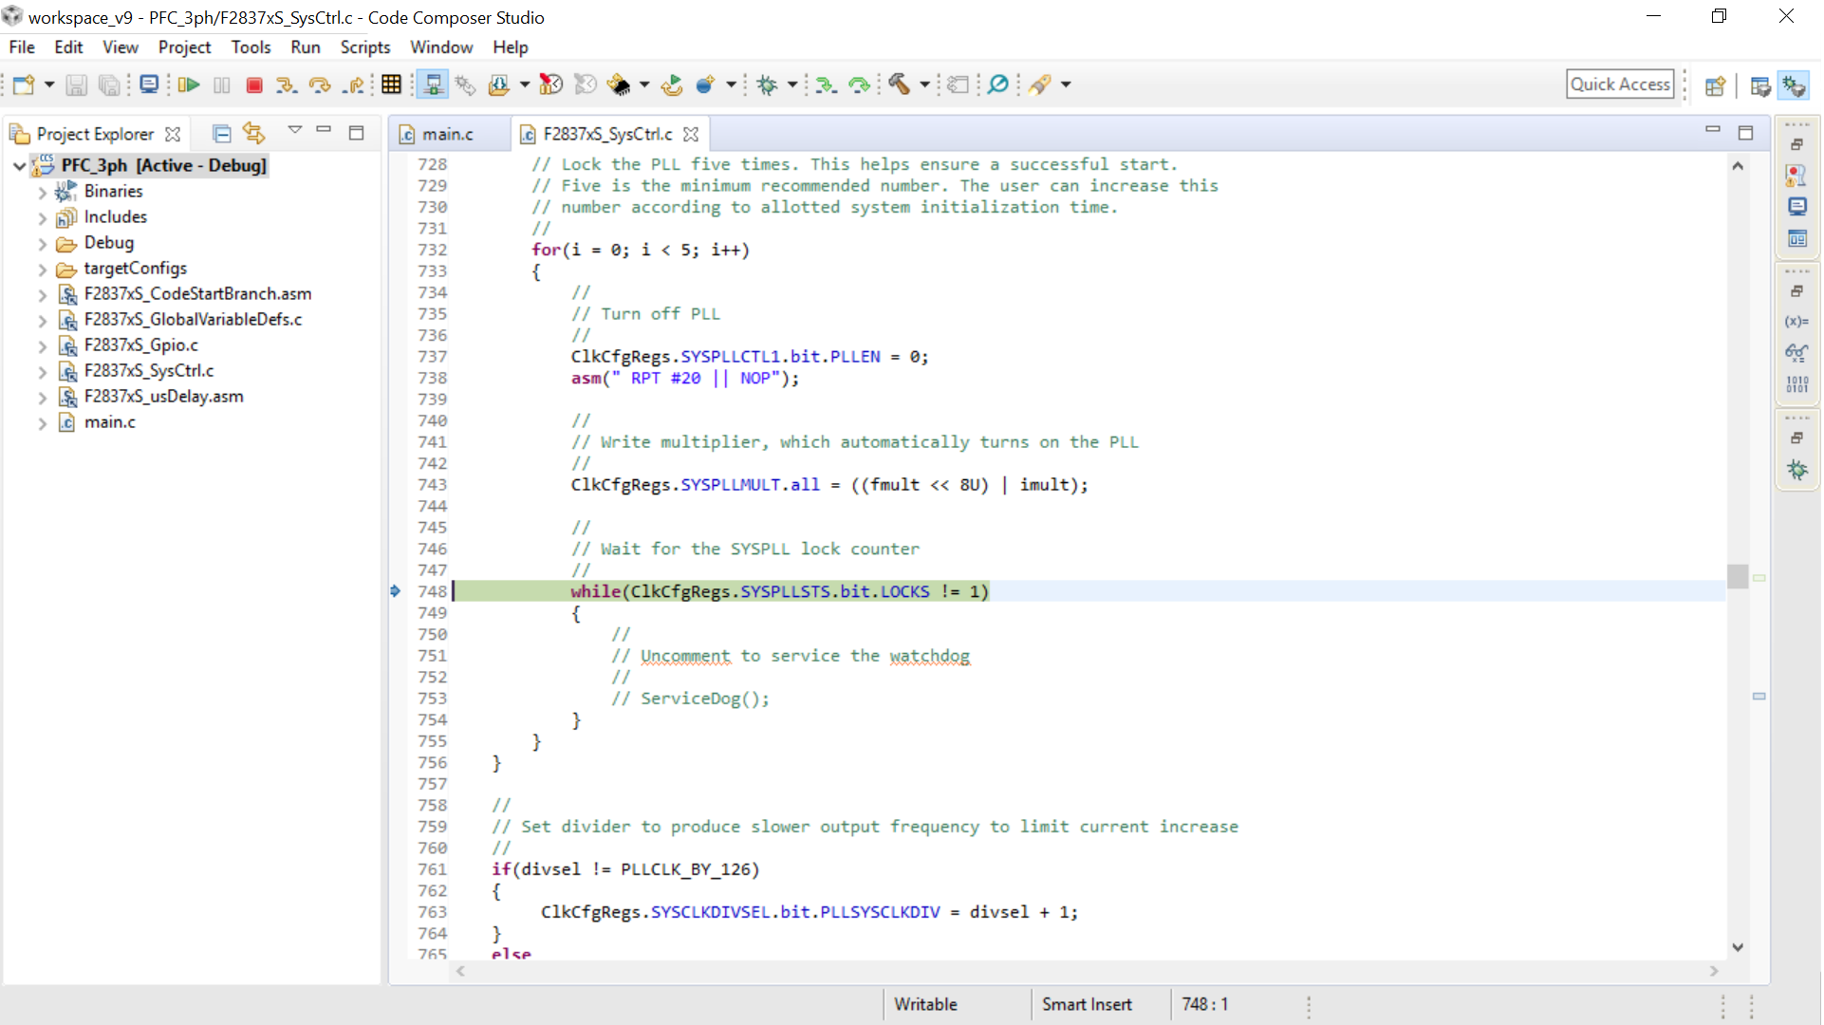The image size is (1824, 1025).
Task: Toggle the highlighted debug toolbar button
Action: 433,85
